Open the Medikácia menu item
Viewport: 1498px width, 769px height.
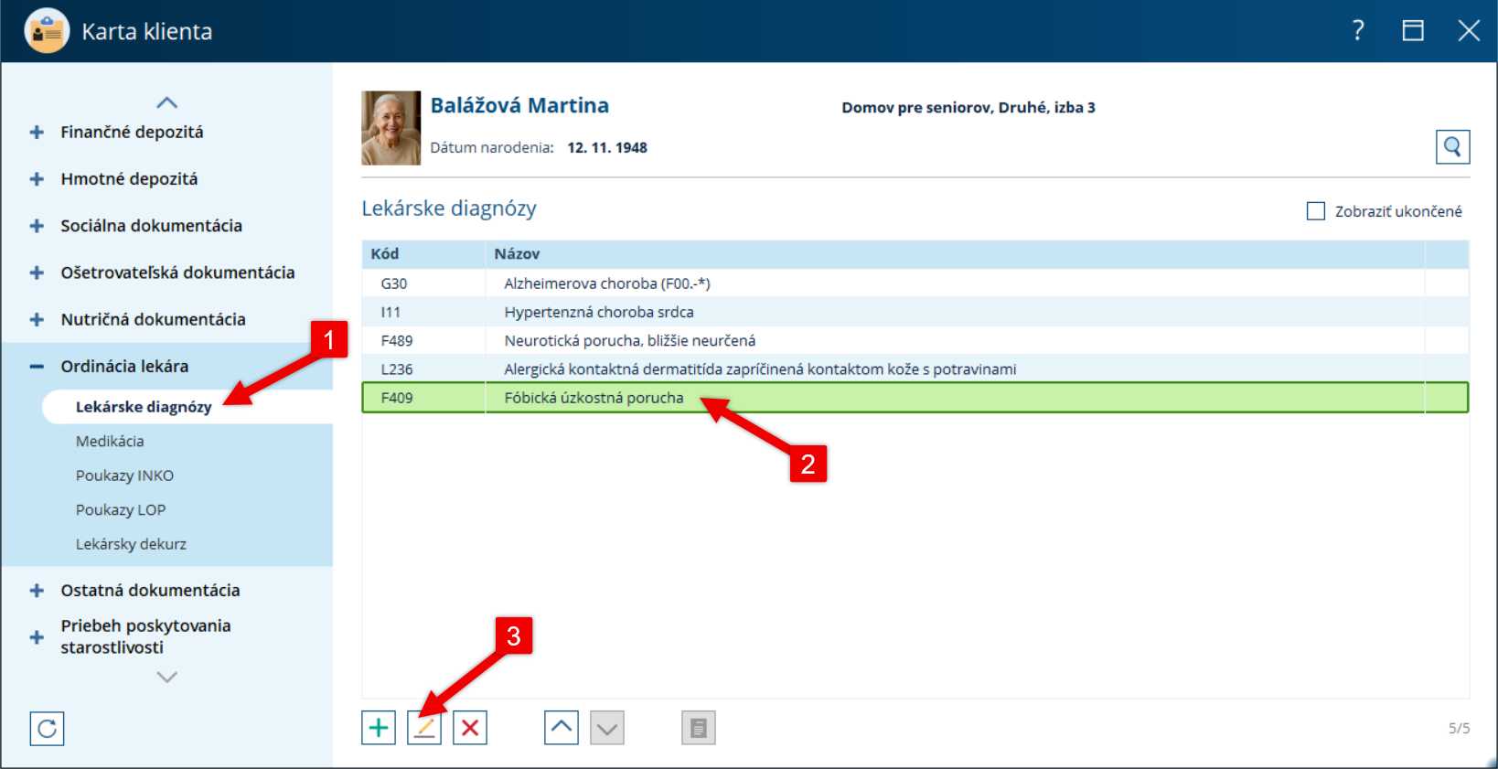(x=110, y=441)
